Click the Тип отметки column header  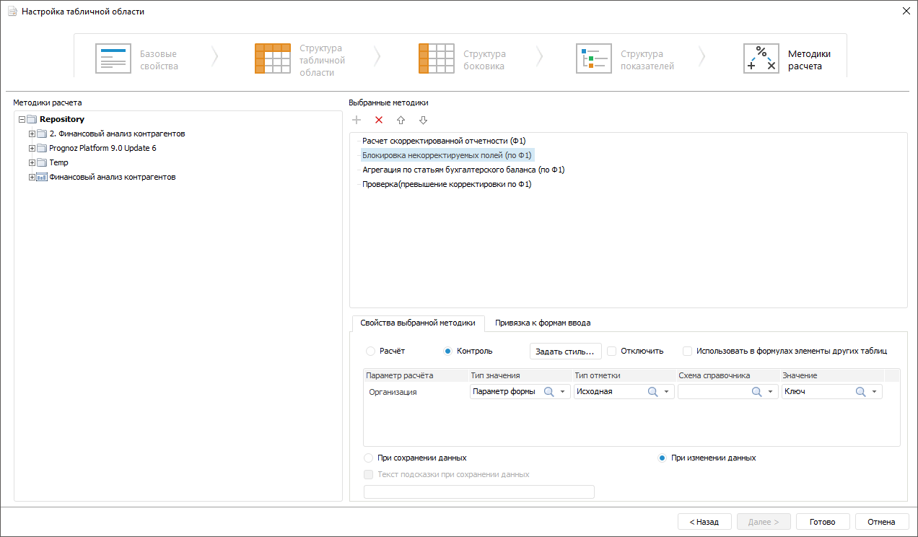[624, 375]
